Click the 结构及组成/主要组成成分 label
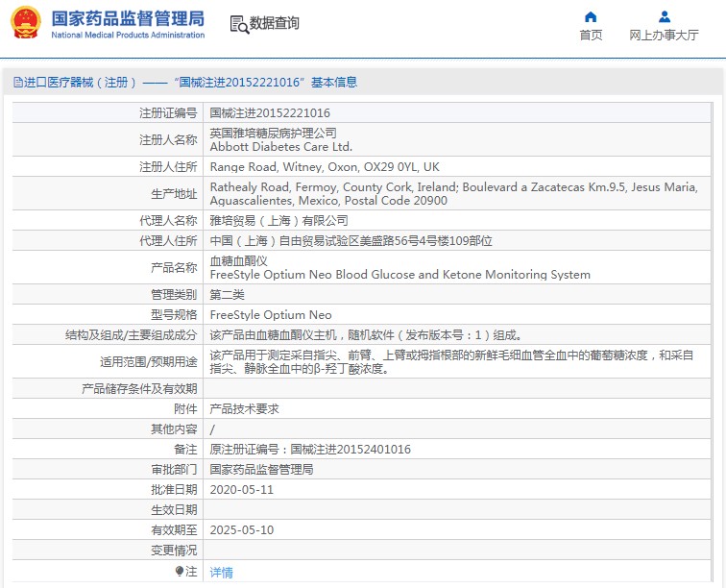 point(131,334)
